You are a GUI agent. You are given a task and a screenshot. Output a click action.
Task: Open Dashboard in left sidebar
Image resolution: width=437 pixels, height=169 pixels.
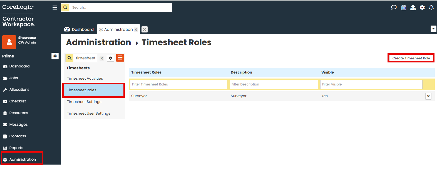coord(19,66)
